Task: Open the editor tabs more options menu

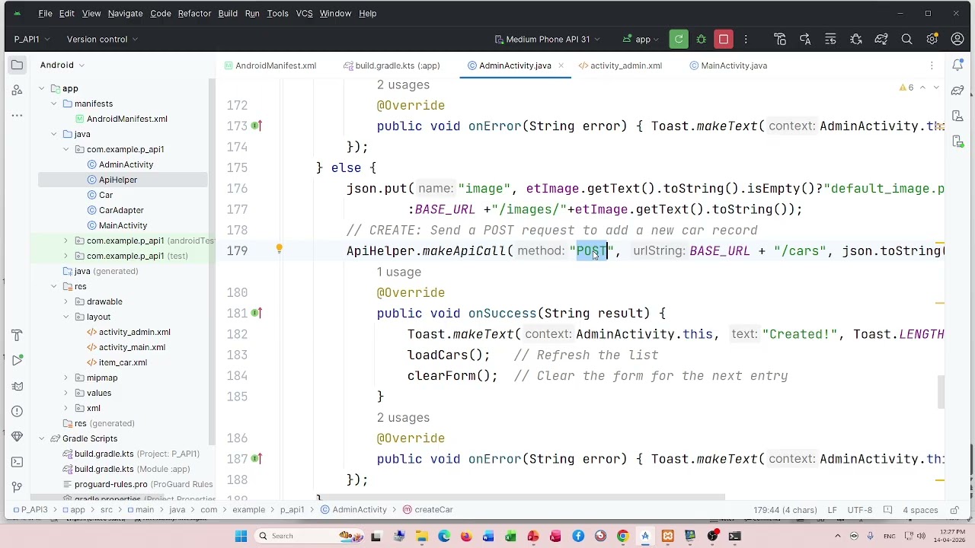Action: pyautogui.click(x=932, y=65)
